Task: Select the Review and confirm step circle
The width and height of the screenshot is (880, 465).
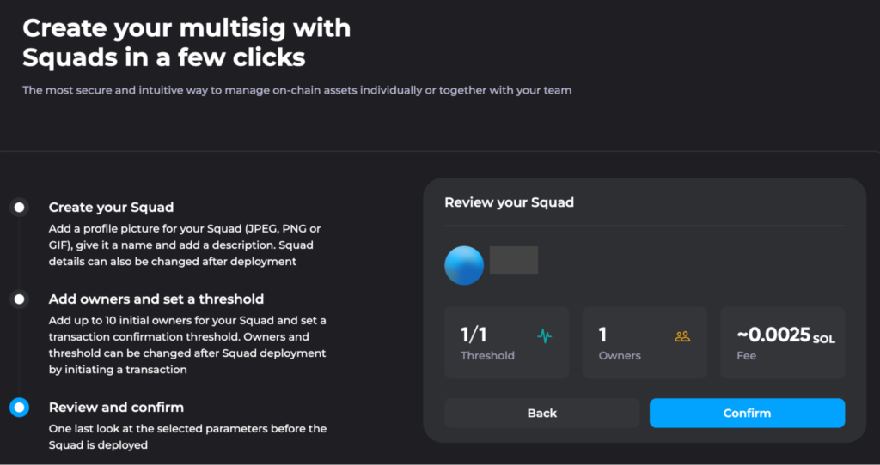Action: click(19, 408)
